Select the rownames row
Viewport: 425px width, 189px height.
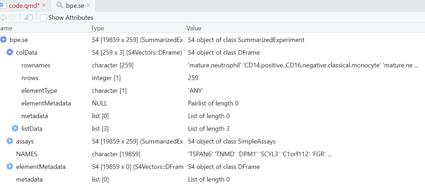36,65
